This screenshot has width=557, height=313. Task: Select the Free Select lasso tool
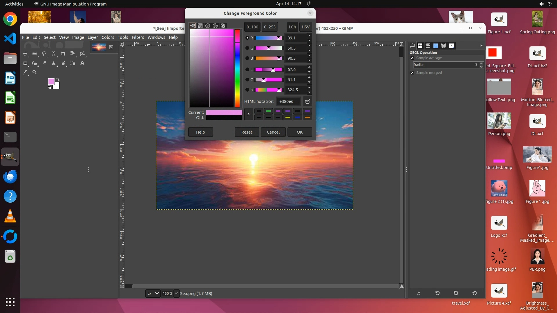click(44, 54)
